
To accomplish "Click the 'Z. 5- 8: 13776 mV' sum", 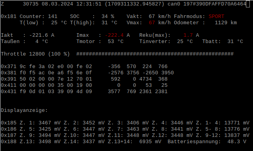I will (223, 129).
